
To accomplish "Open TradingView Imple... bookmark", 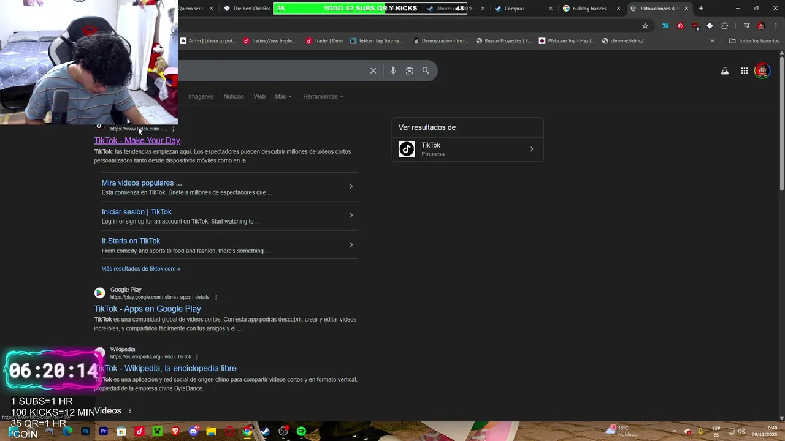I will tap(269, 41).
